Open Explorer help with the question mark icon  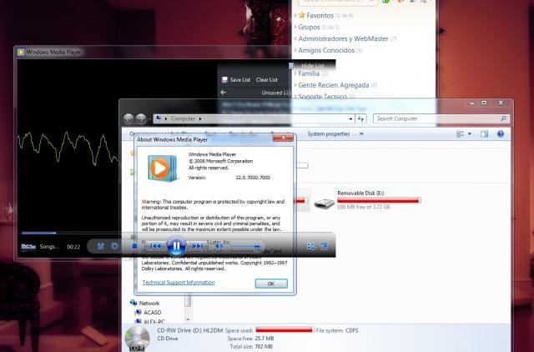[501, 133]
